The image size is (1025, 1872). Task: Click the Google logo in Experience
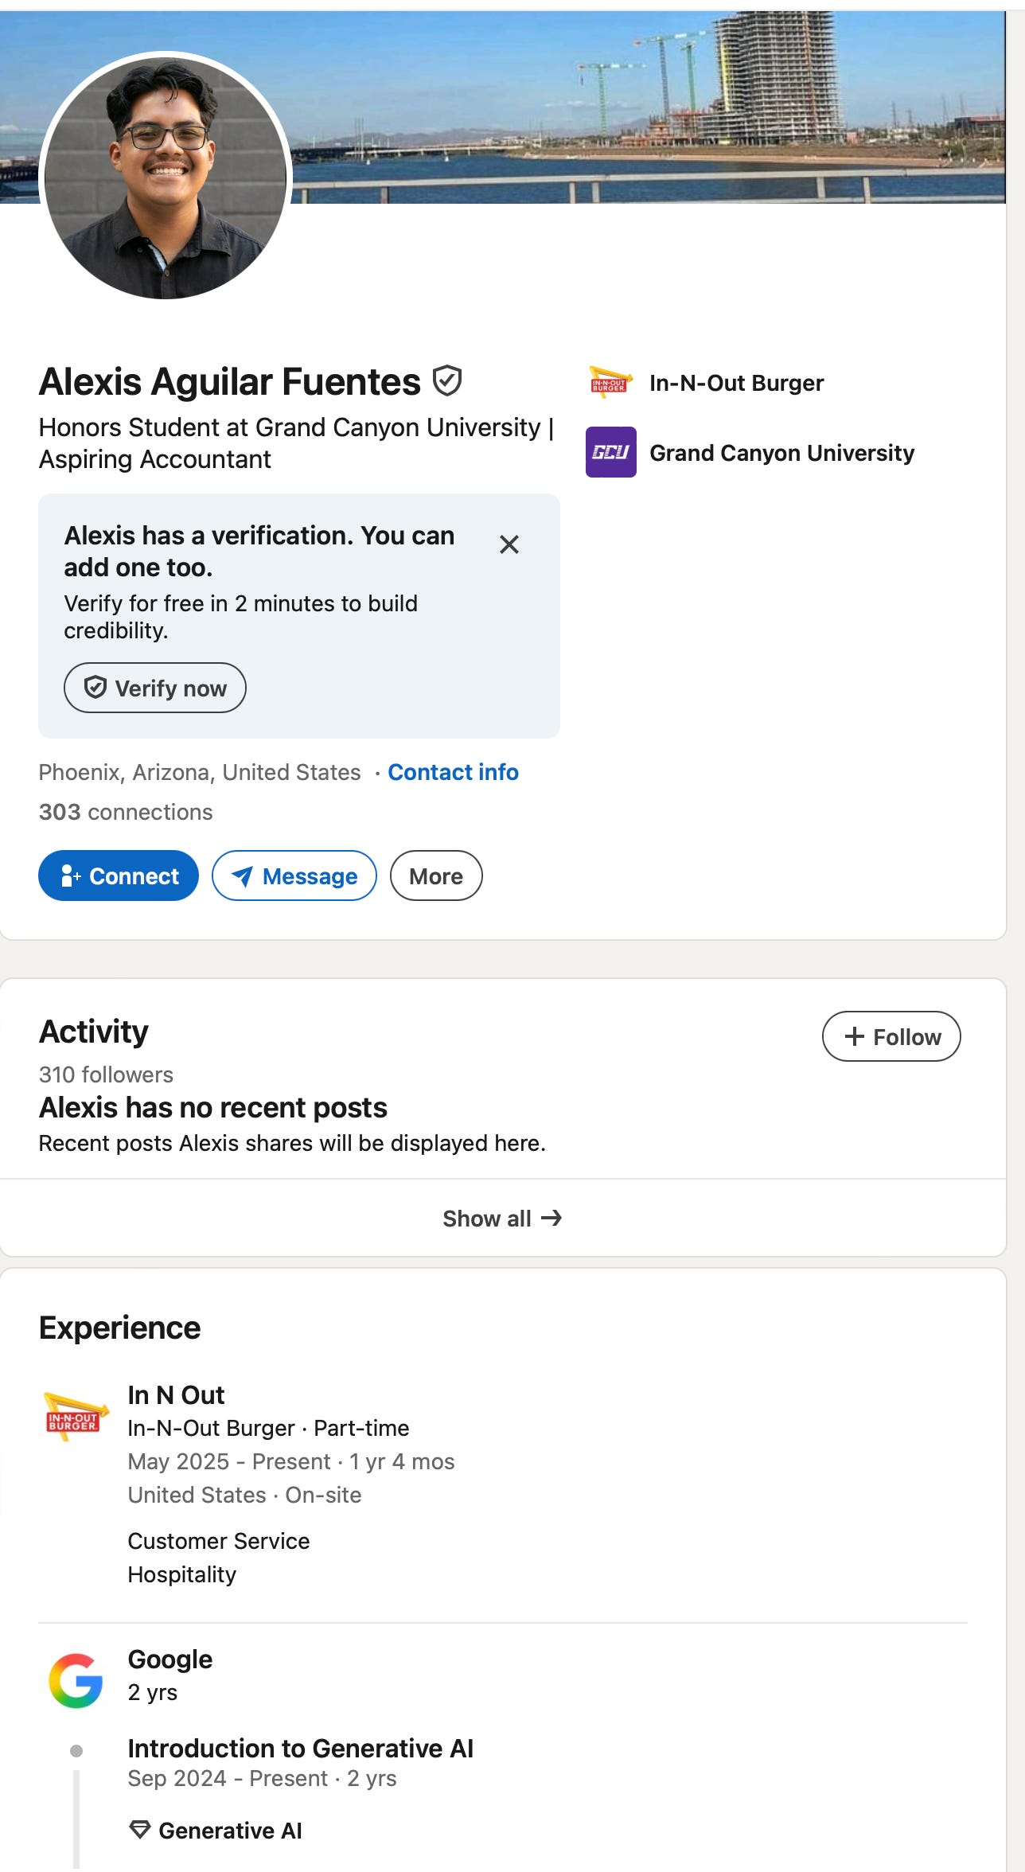(76, 1680)
